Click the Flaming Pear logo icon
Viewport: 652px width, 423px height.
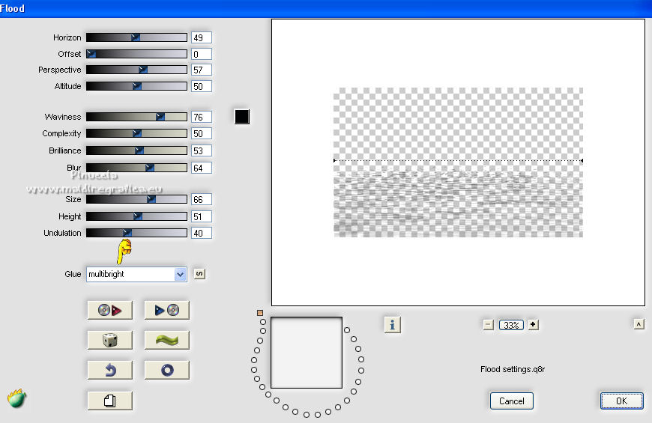point(17,398)
